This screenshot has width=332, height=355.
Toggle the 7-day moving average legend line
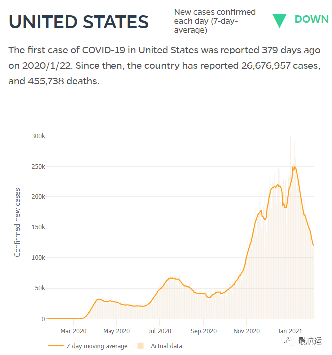coord(56,346)
